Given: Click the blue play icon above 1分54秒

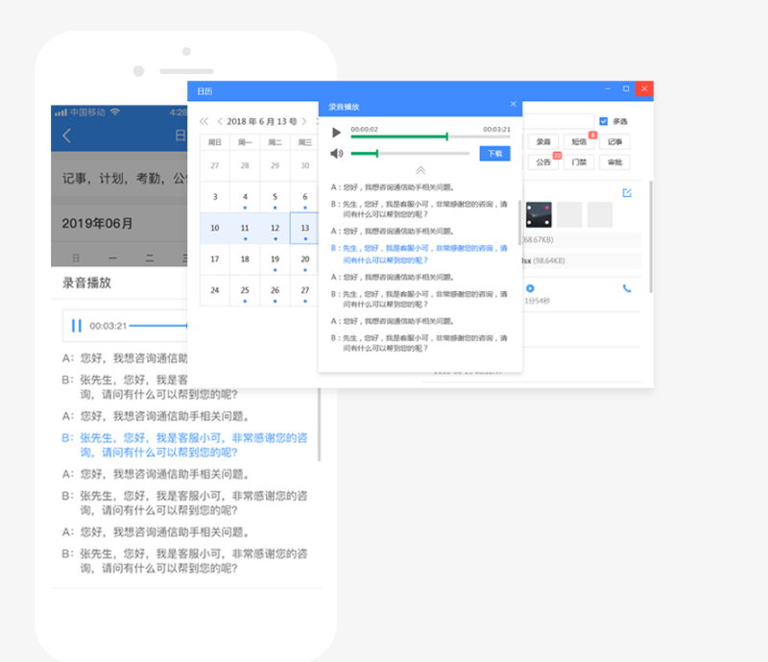Looking at the screenshot, I should click(x=530, y=288).
